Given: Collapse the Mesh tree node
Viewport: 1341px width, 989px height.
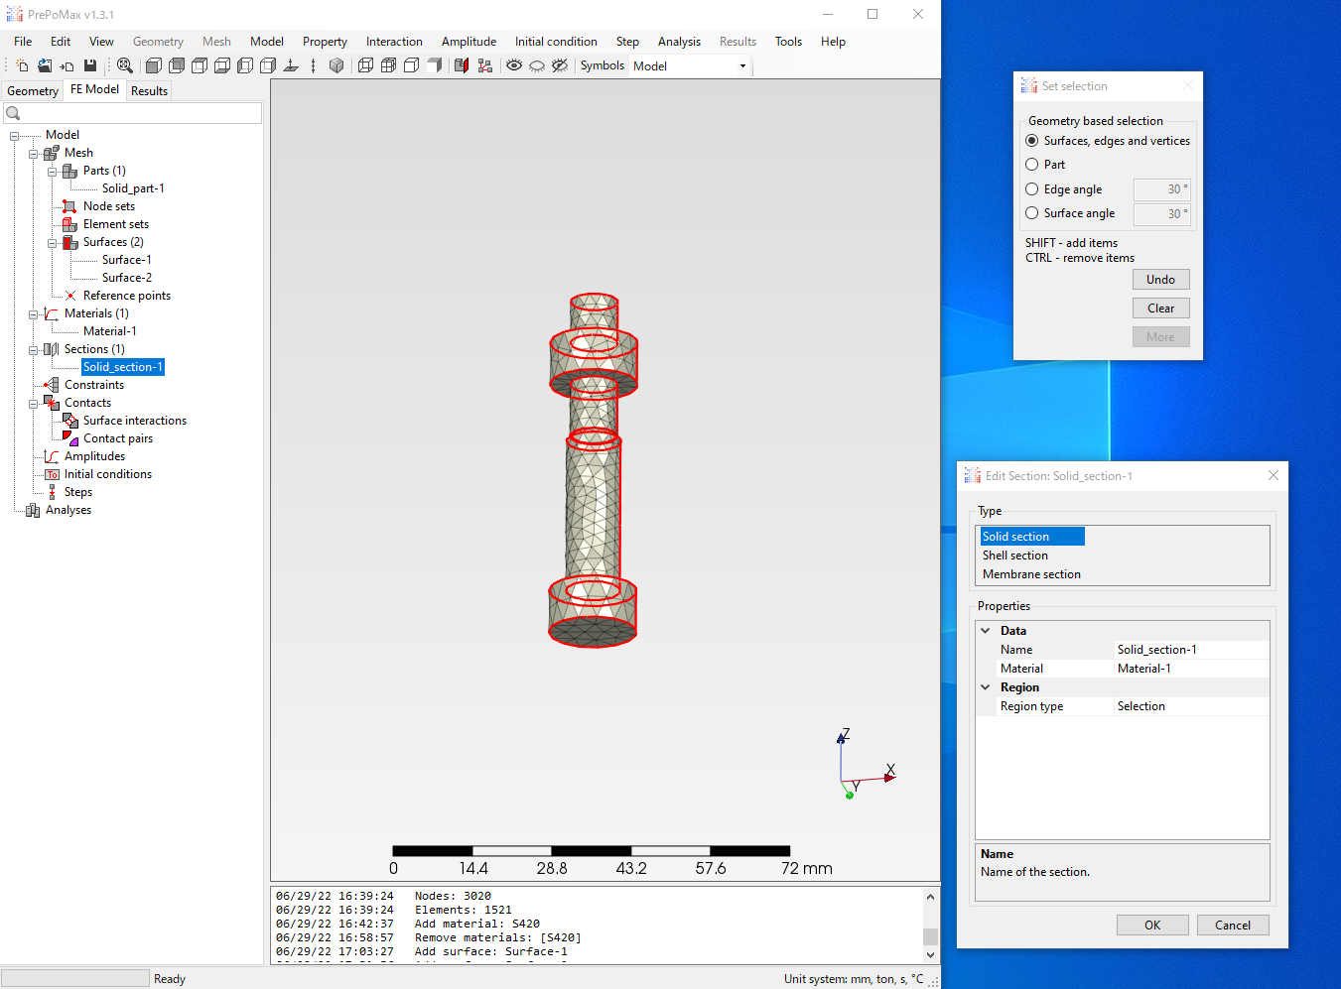Looking at the screenshot, I should coord(34,154).
